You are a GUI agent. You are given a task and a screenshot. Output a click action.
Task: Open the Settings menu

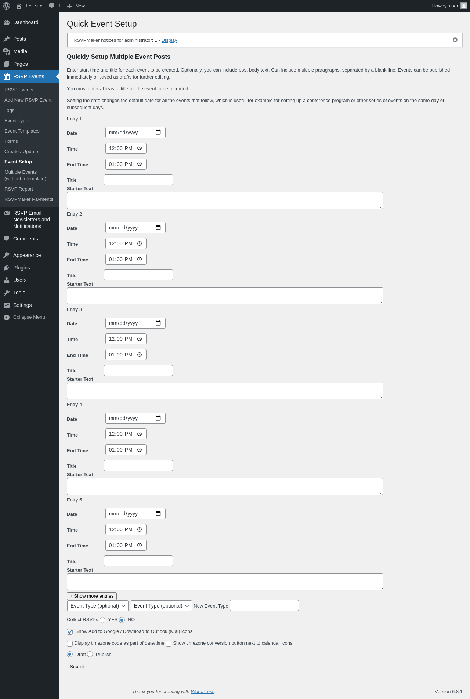pos(29,305)
